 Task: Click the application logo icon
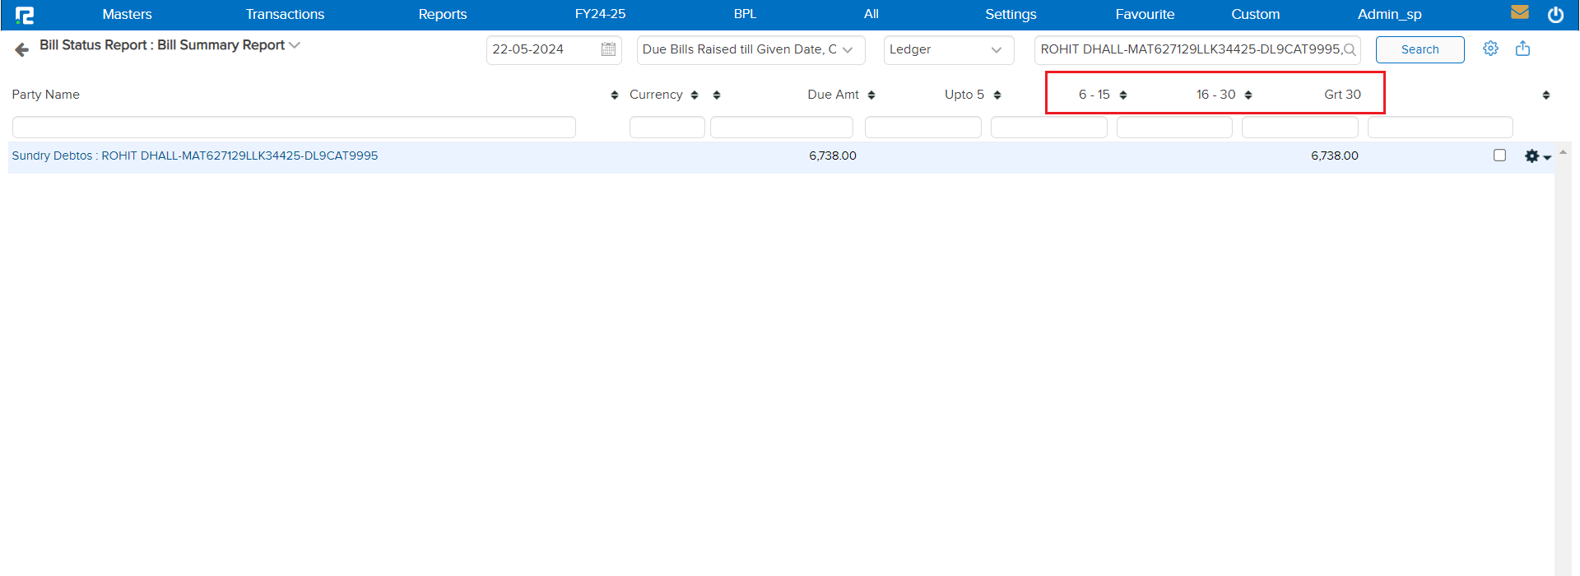point(25,15)
